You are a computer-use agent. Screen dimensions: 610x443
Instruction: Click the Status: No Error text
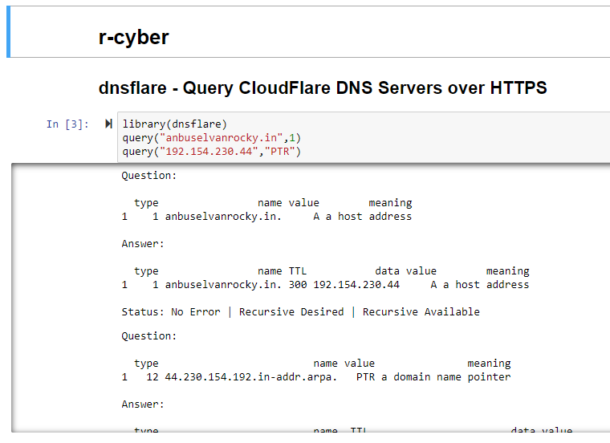coord(170,311)
